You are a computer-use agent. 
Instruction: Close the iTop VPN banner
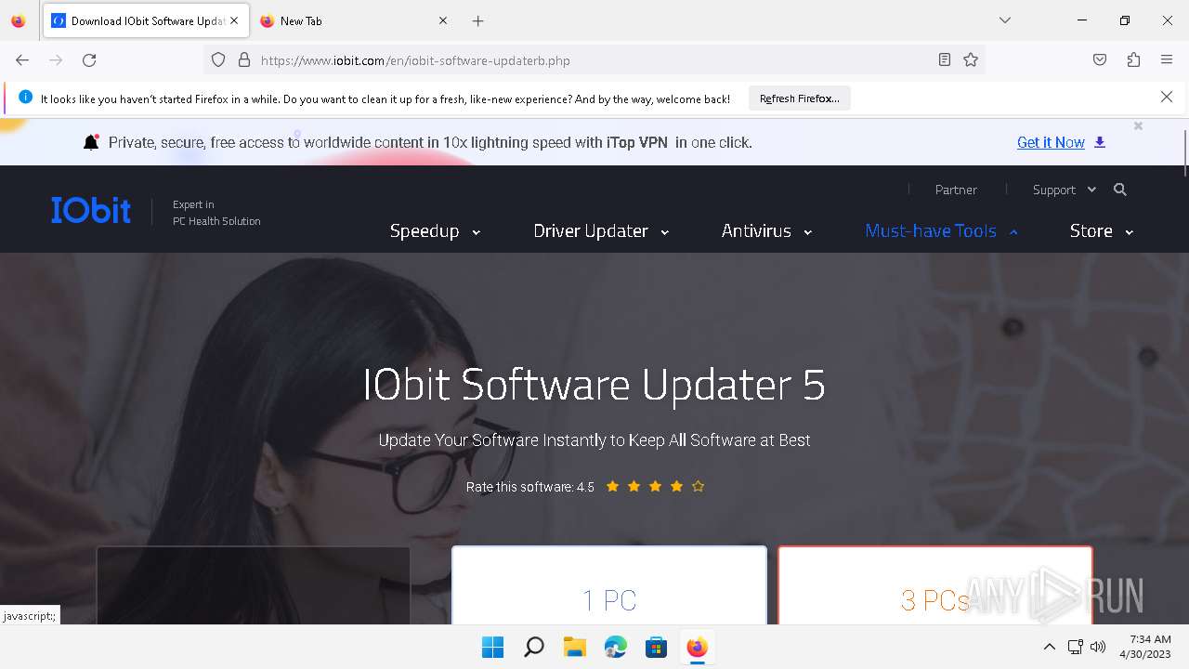pyautogui.click(x=1138, y=125)
